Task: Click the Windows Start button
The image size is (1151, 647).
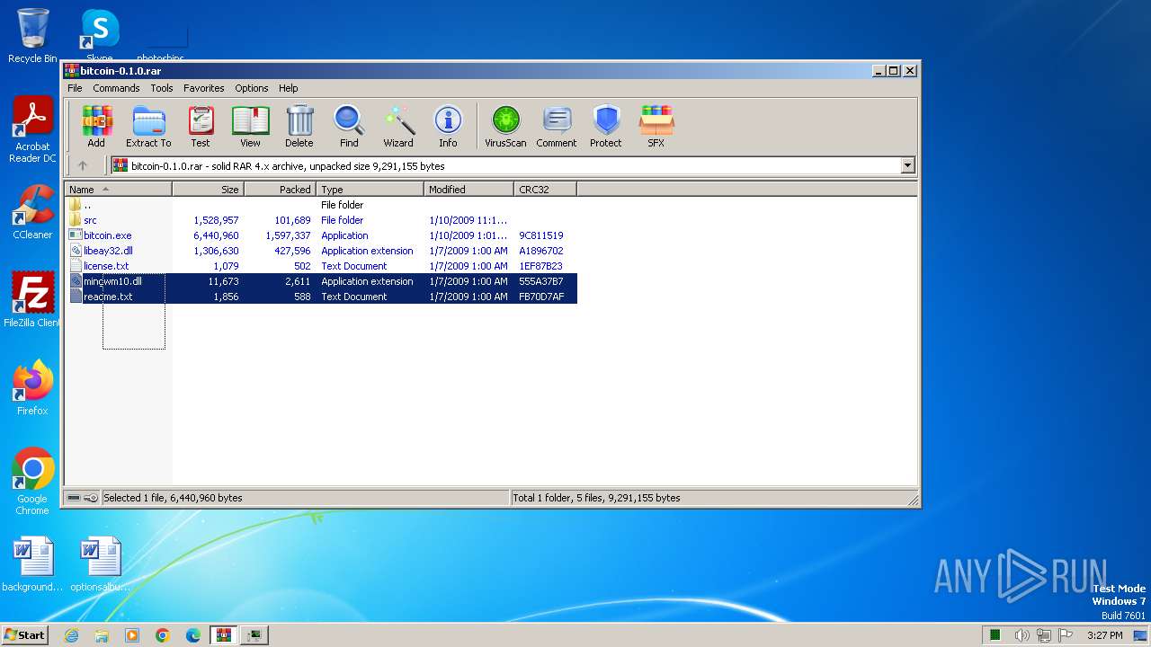Action: [24, 634]
